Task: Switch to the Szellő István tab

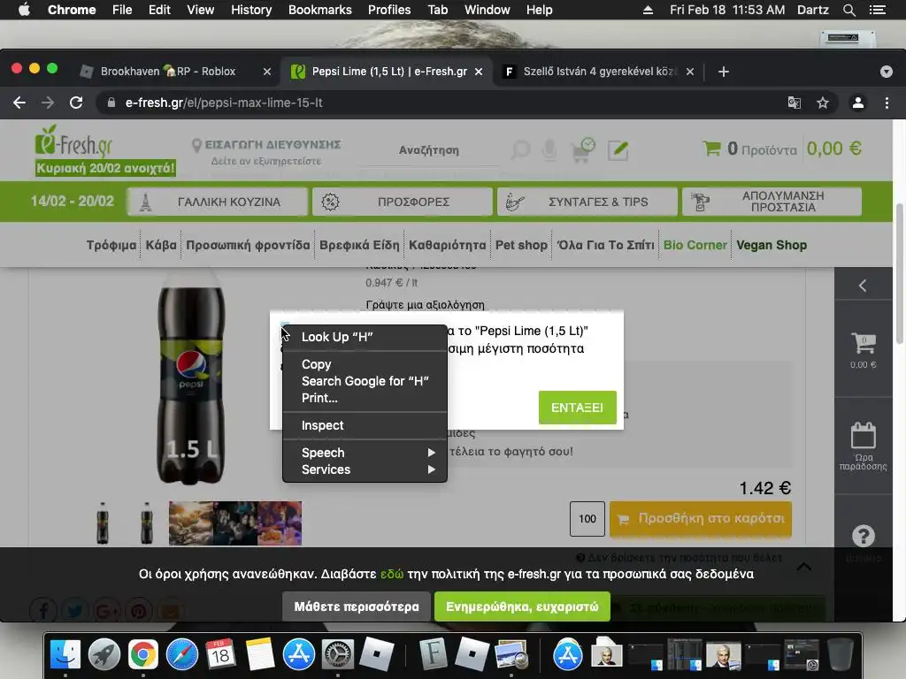Action: coord(600,72)
